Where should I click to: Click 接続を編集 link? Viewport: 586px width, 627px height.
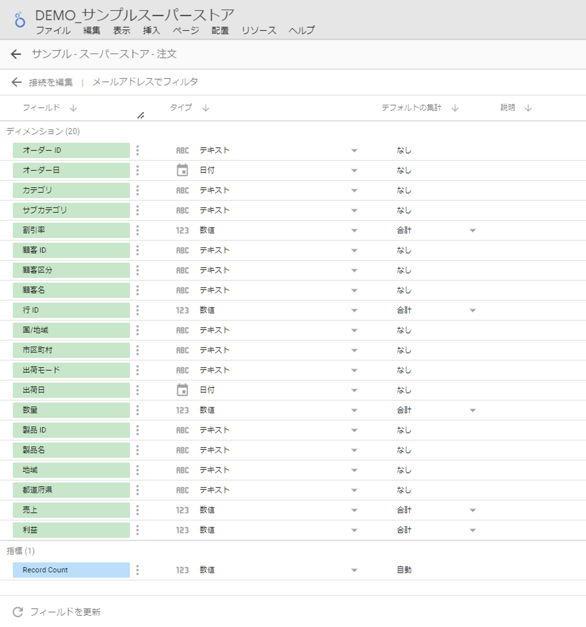51,82
